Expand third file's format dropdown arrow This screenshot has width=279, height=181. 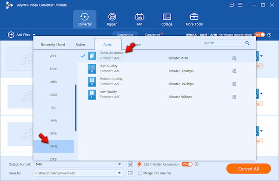pyautogui.click(x=261, y=131)
